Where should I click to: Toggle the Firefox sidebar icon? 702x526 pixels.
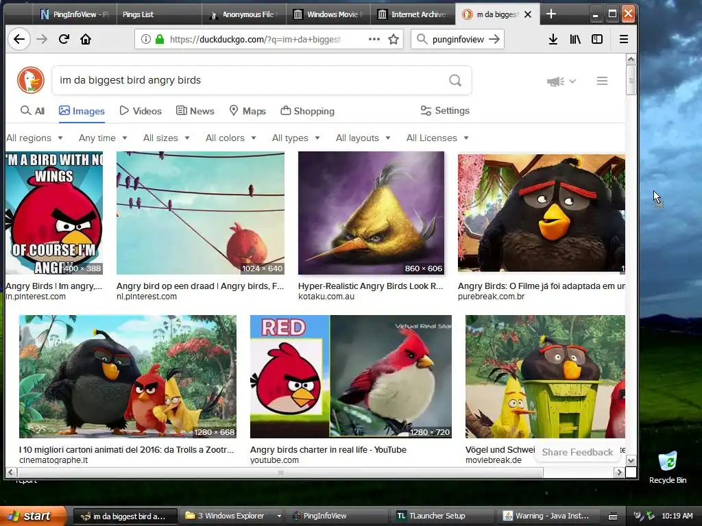(597, 39)
